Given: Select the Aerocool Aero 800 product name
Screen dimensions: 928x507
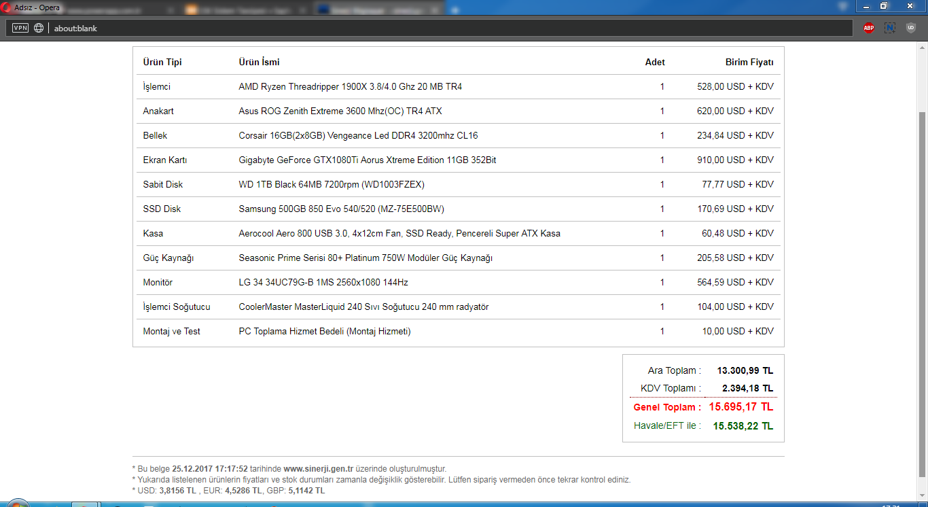Looking at the screenshot, I should tap(399, 233).
